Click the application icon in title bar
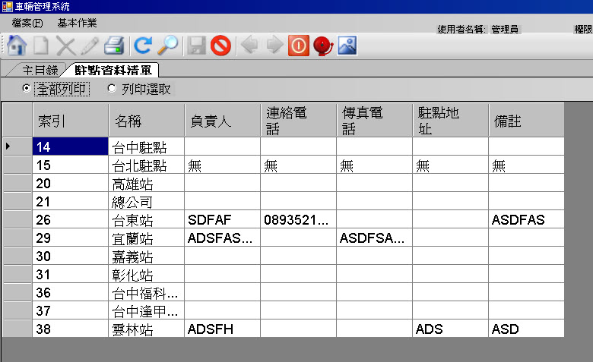 [7, 6]
